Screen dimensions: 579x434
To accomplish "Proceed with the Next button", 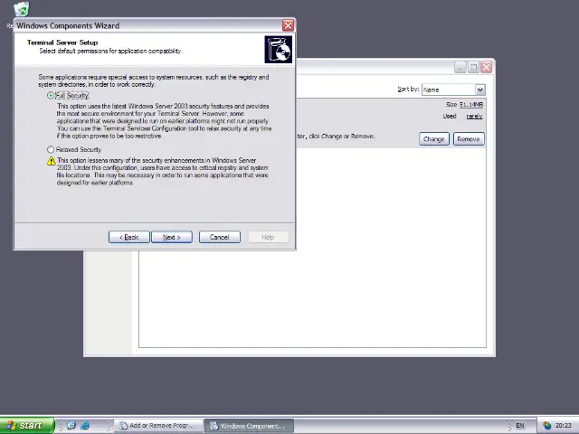I will click(172, 237).
